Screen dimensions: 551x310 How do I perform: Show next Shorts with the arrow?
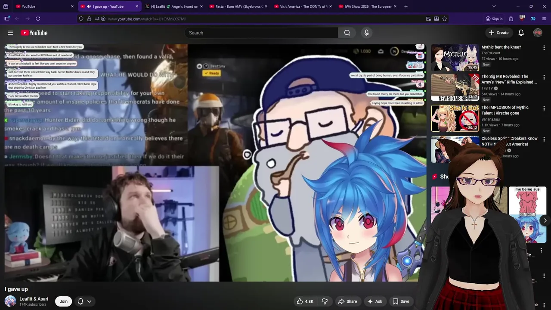coord(545,220)
